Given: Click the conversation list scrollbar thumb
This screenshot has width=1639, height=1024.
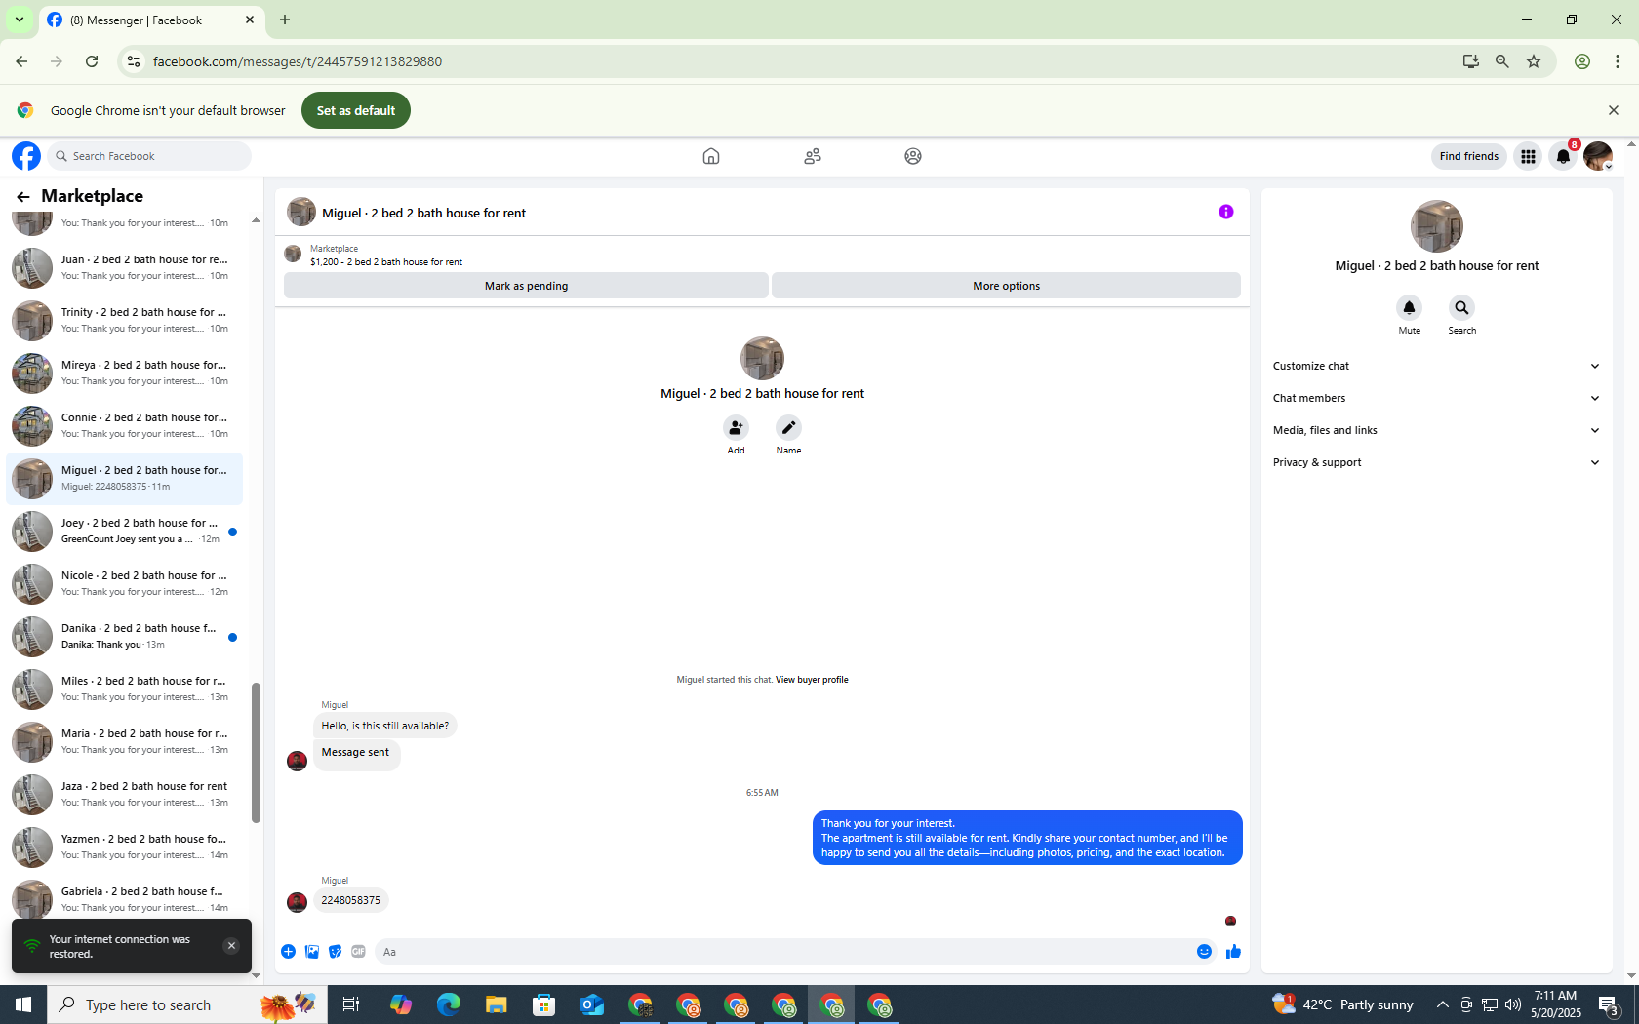Looking at the screenshot, I should tap(256, 753).
